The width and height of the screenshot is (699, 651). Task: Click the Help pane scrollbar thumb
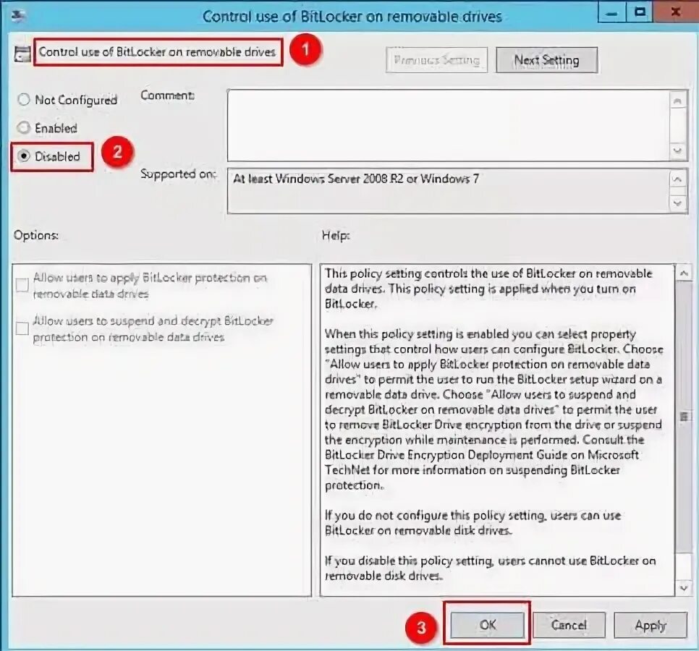(x=684, y=417)
